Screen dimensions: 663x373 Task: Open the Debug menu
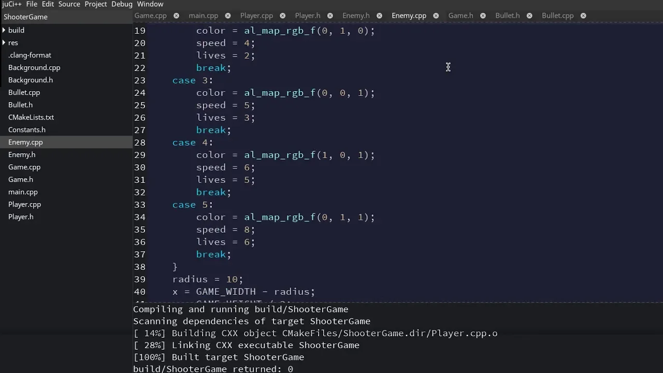(122, 4)
